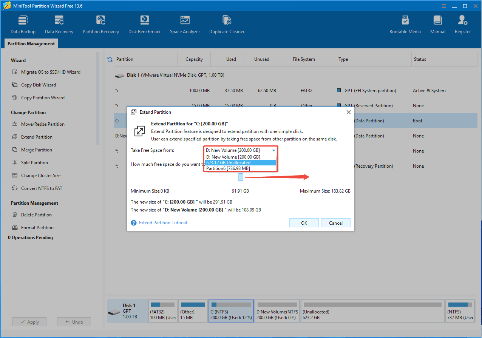Click the free space slider handle
The image size is (482, 338).
241,177
